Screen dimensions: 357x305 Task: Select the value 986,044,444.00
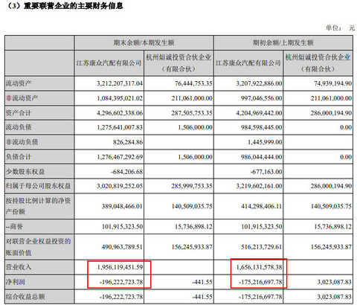[x=262, y=157]
